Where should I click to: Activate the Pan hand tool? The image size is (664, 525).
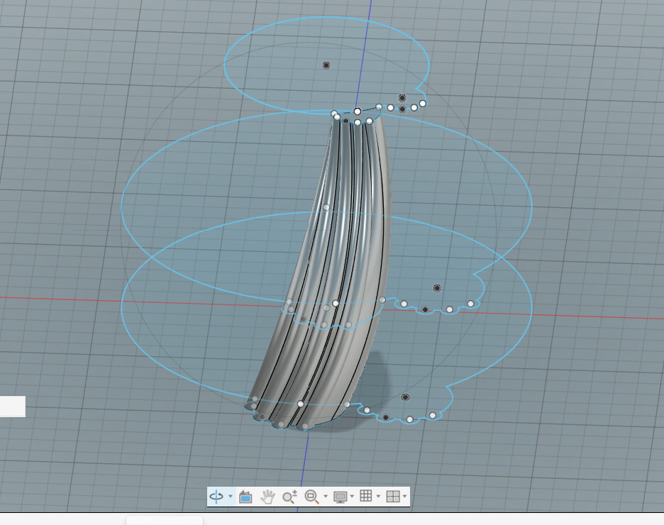[267, 497]
